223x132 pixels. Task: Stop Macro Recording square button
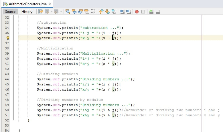point(143,12)
